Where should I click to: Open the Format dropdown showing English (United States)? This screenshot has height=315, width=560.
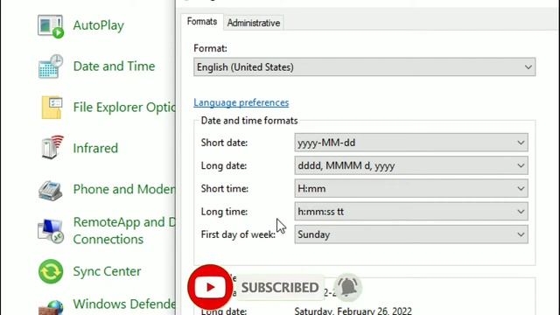click(364, 66)
